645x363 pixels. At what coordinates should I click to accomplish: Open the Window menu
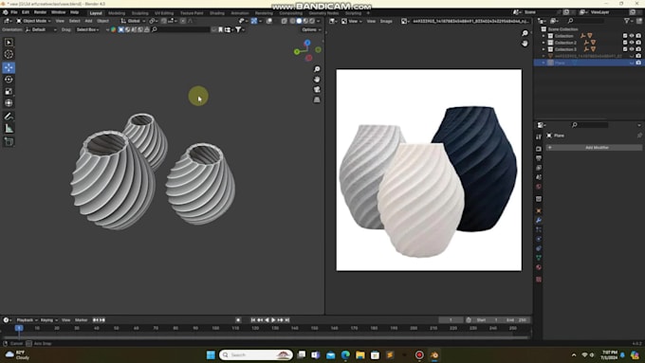pos(58,12)
